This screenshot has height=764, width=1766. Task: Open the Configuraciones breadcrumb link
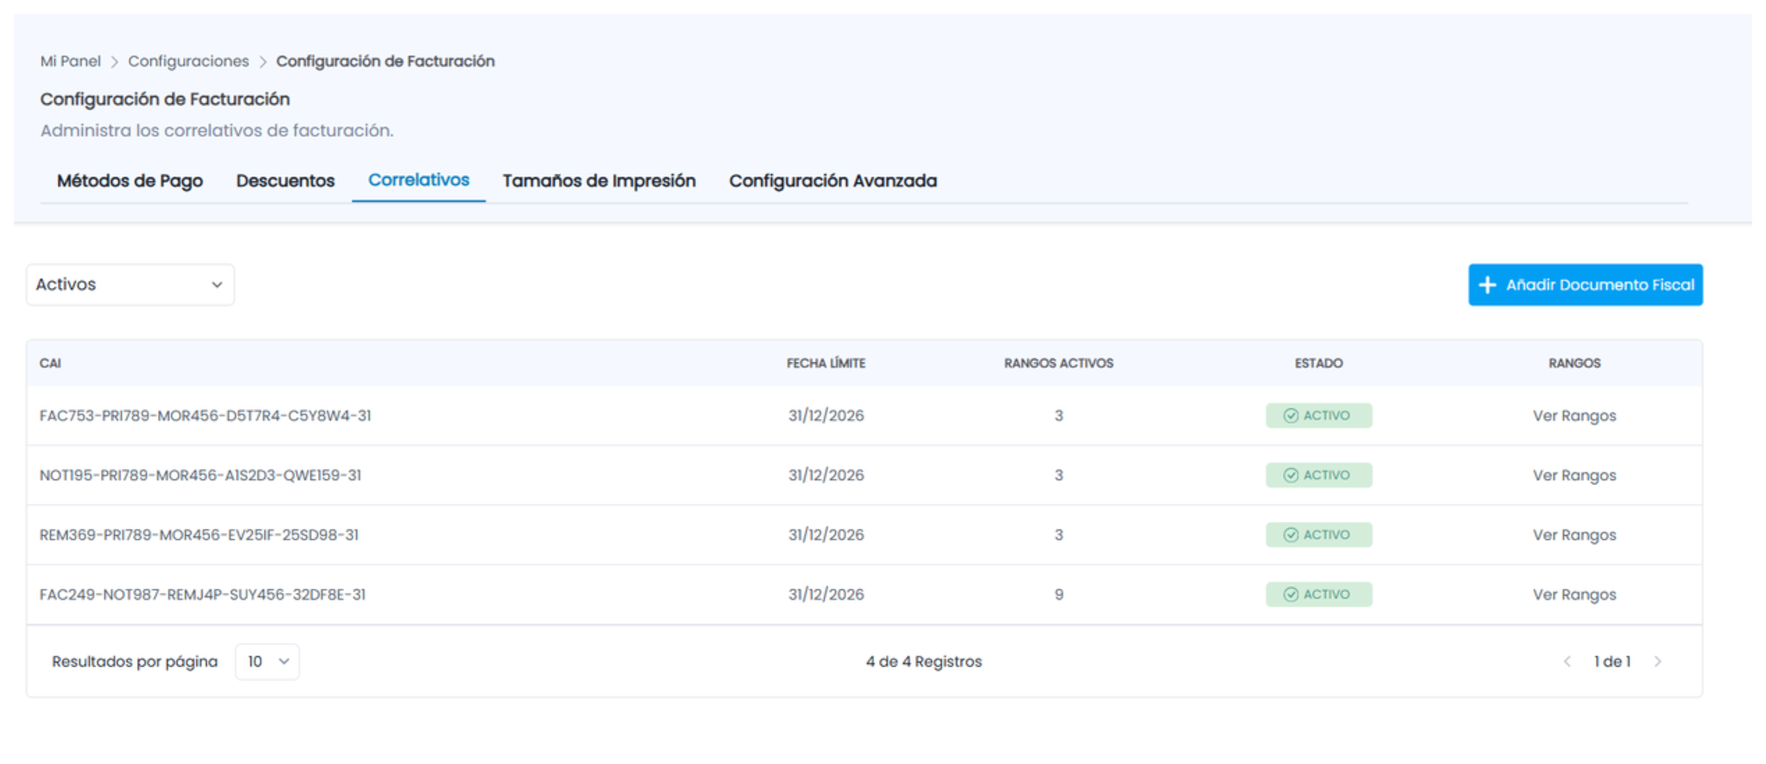coord(188,61)
